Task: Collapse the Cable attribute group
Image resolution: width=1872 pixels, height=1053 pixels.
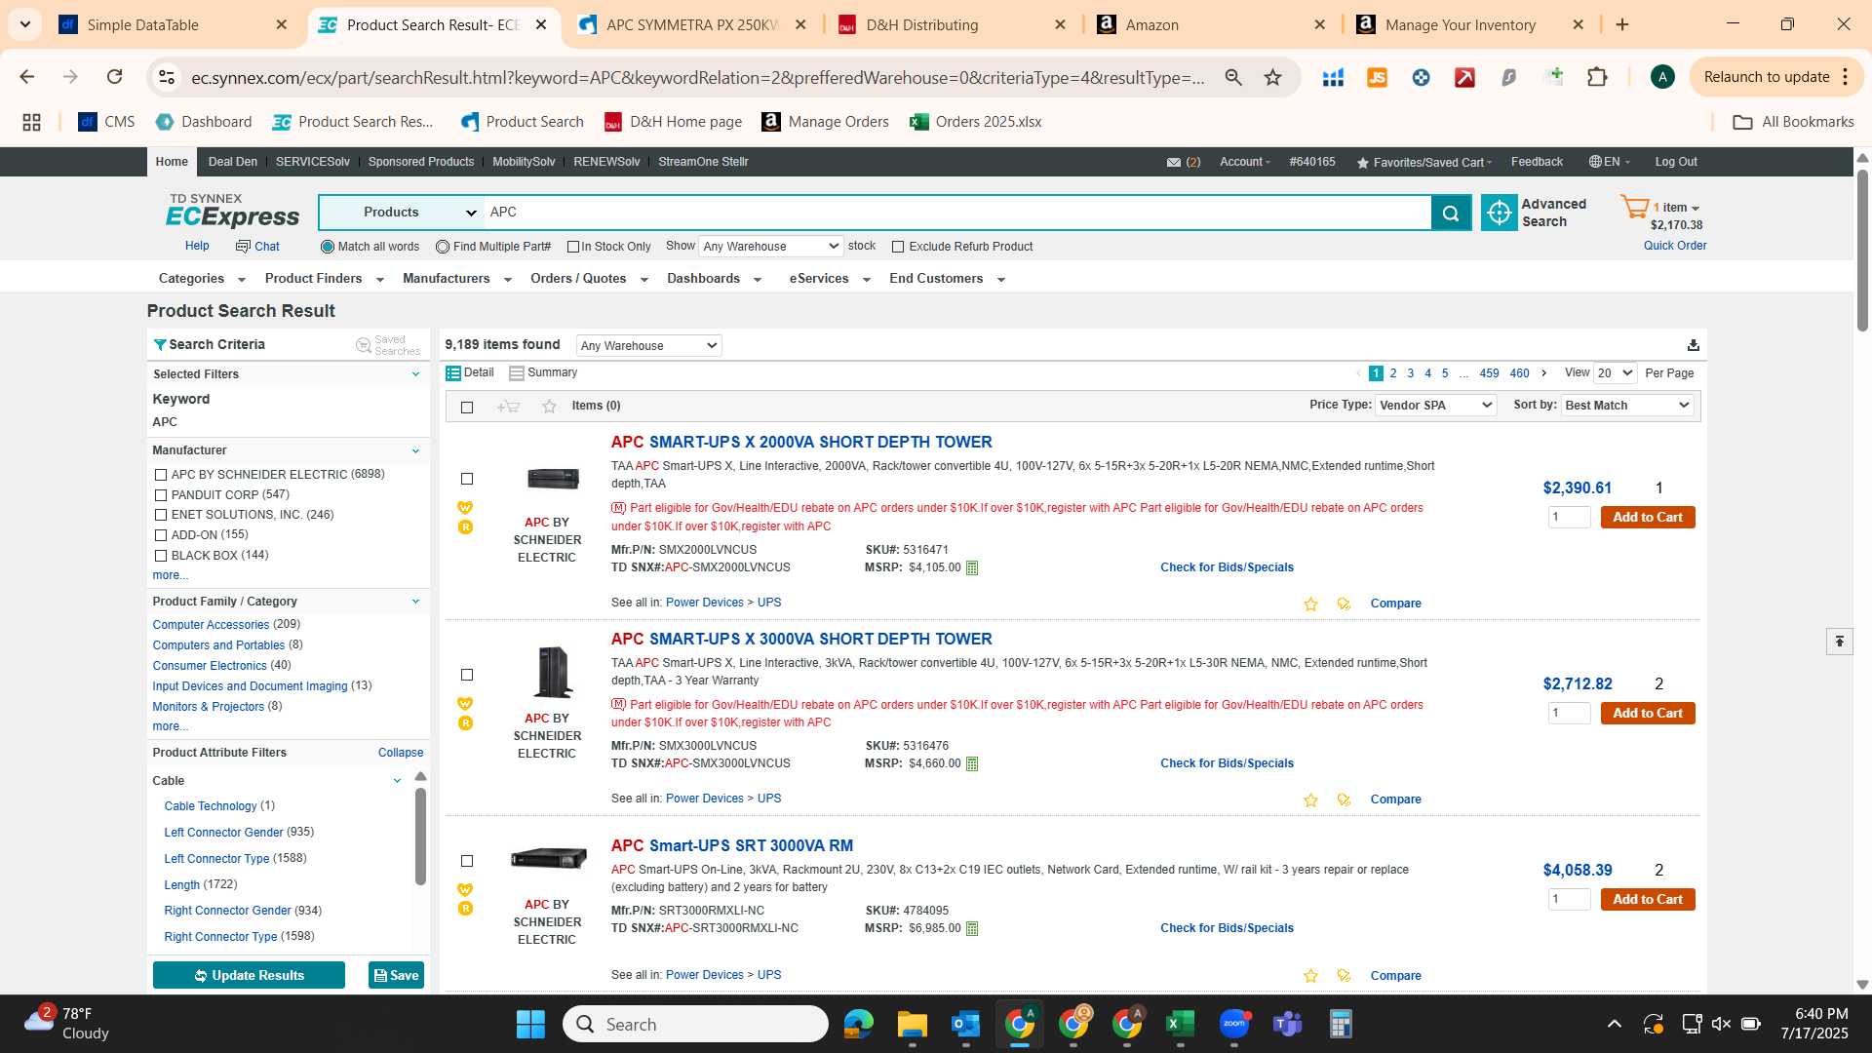Action: [397, 781]
